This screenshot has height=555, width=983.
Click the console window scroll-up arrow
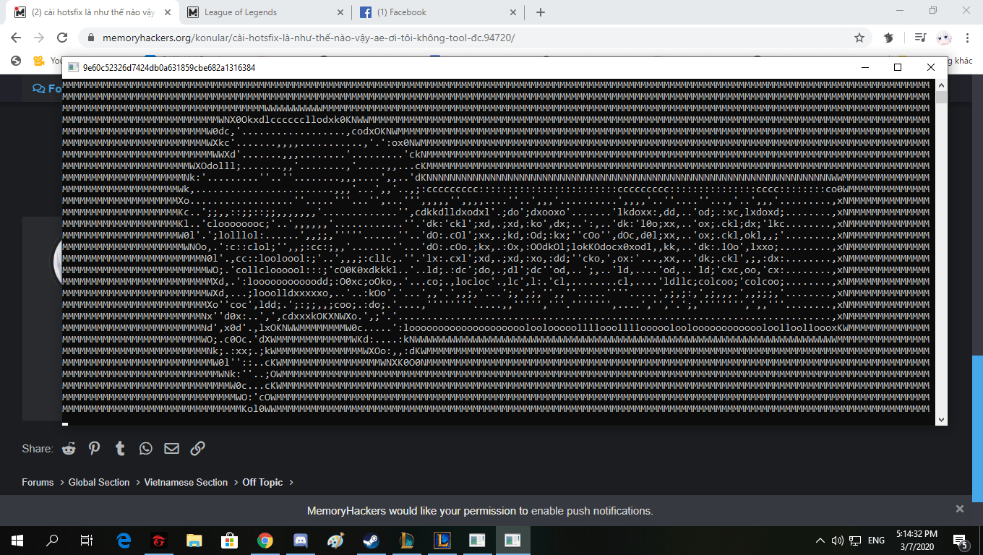[941, 85]
